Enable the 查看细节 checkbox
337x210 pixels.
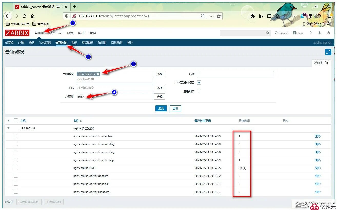click(199, 91)
